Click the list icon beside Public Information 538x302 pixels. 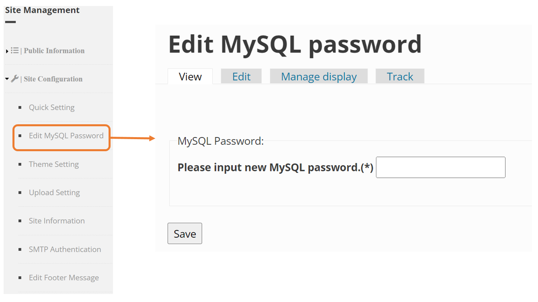(15, 51)
